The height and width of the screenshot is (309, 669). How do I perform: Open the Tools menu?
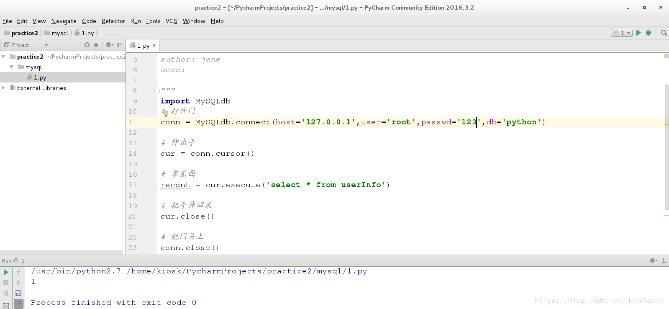[x=153, y=21]
